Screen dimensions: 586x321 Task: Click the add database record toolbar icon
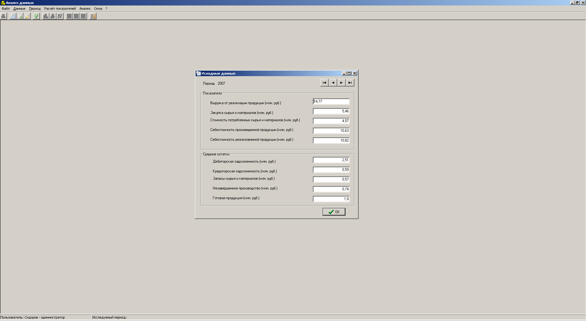pos(20,16)
